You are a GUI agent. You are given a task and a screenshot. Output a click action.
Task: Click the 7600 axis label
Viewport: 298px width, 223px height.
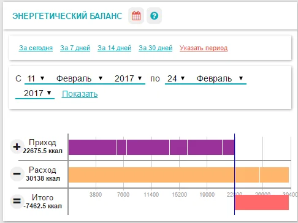[123, 195]
